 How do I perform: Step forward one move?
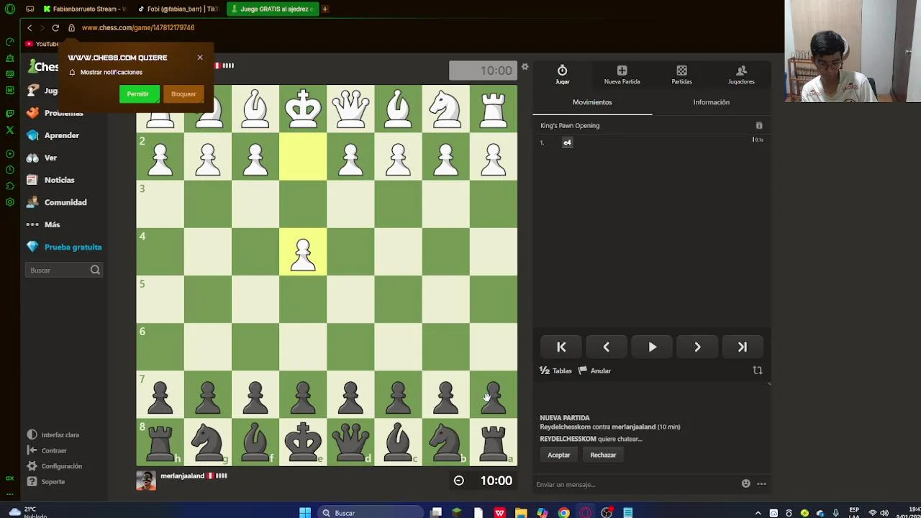tap(697, 347)
